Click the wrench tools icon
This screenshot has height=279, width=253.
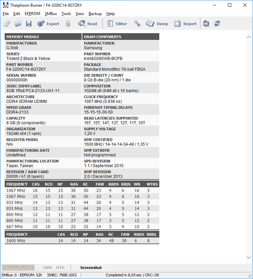(x=137, y=23)
